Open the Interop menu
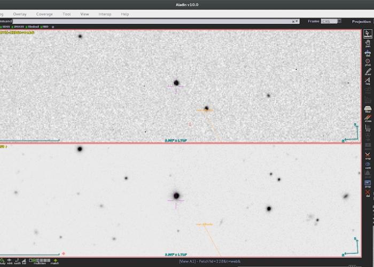 point(105,14)
